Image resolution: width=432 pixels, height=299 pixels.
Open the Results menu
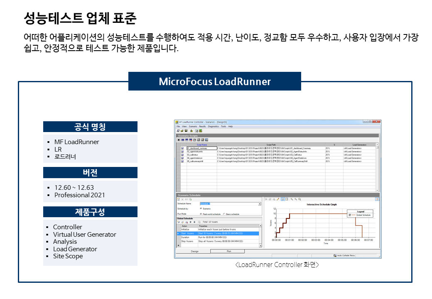pos(203,126)
